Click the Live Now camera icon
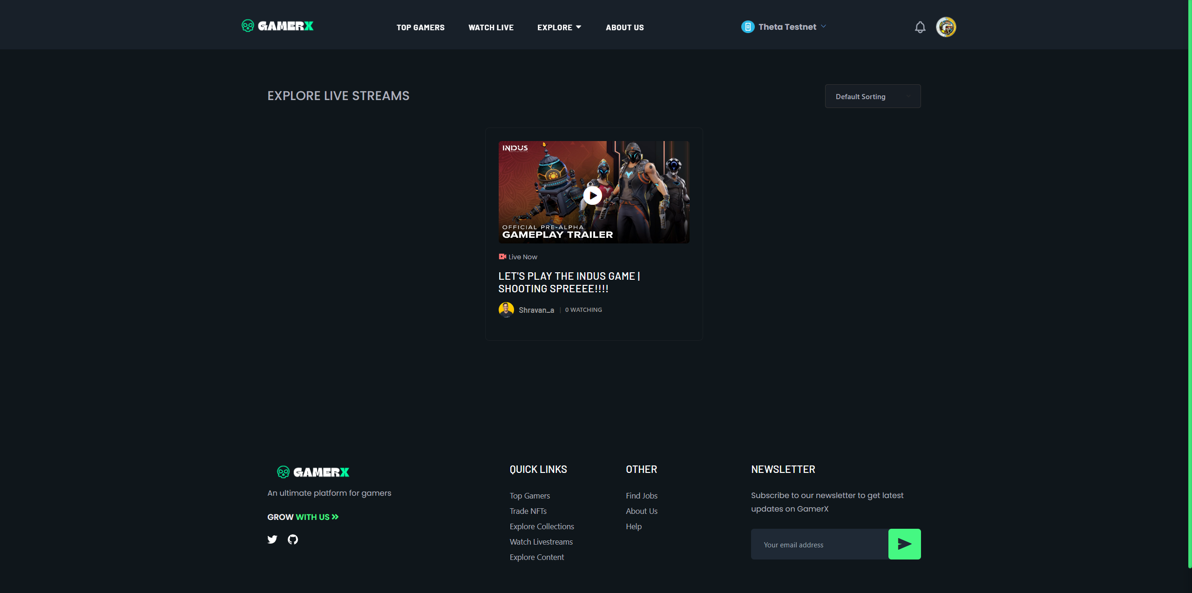The height and width of the screenshot is (593, 1192). (502, 256)
